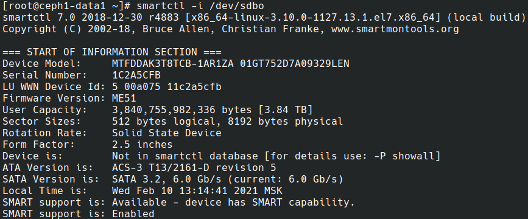528x219 pixels.
Task: Click the LU WWN Device Id value
Action: (167, 87)
